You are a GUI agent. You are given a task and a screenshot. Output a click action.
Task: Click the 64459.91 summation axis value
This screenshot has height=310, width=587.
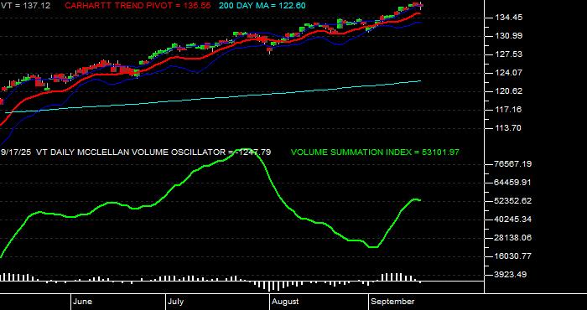tap(513, 183)
